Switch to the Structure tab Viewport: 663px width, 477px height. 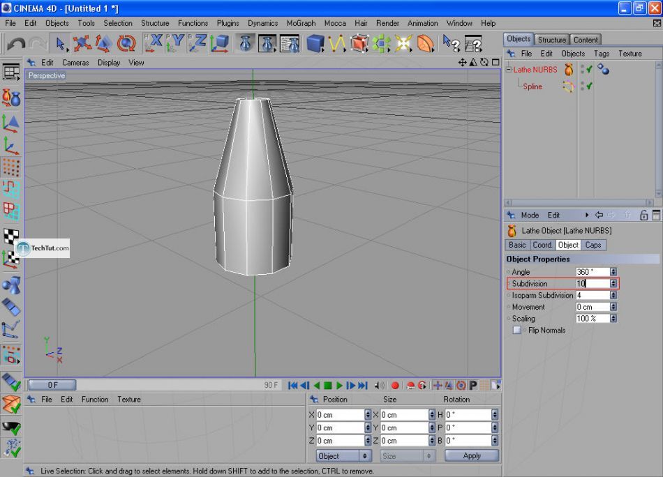pos(551,40)
